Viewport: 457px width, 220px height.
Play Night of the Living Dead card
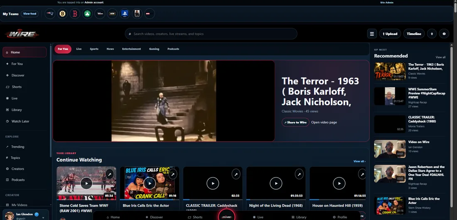point(276,183)
